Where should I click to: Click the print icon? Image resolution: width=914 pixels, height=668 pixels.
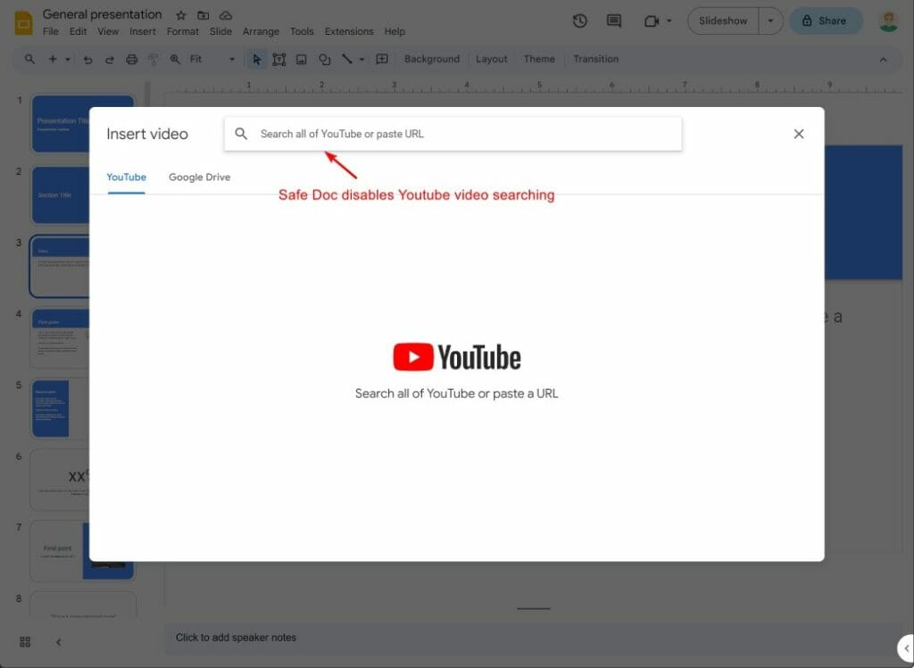[x=132, y=59]
